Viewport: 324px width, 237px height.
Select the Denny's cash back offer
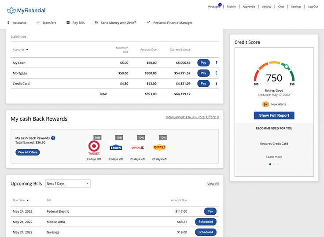[159, 148]
